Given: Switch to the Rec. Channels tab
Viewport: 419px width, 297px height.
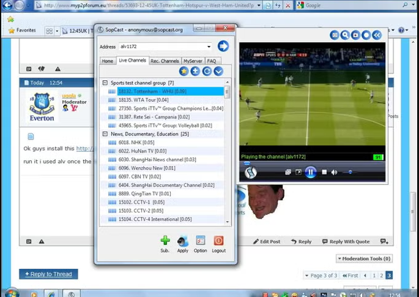Looking at the screenshot, I should tap(165, 61).
